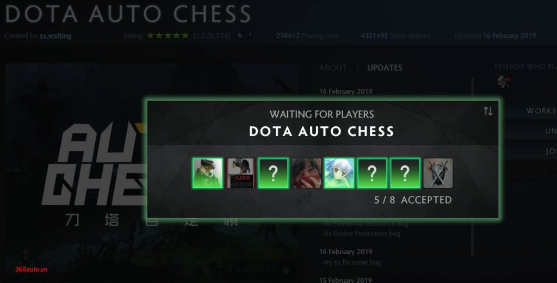Click the thumbs up rating icon
Viewport: 557px width, 283px height.
click(240, 35)
